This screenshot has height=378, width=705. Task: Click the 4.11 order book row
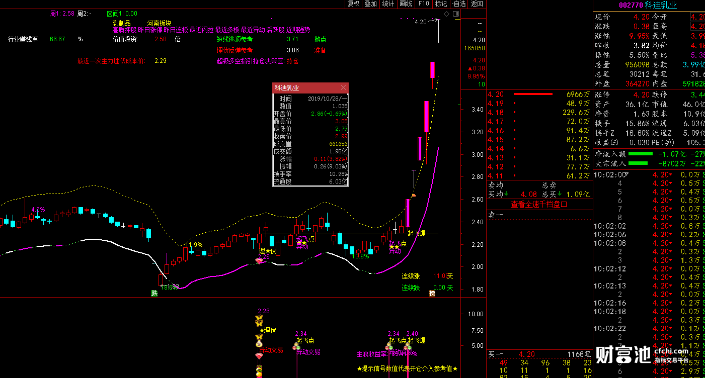[x=539, y=176]
